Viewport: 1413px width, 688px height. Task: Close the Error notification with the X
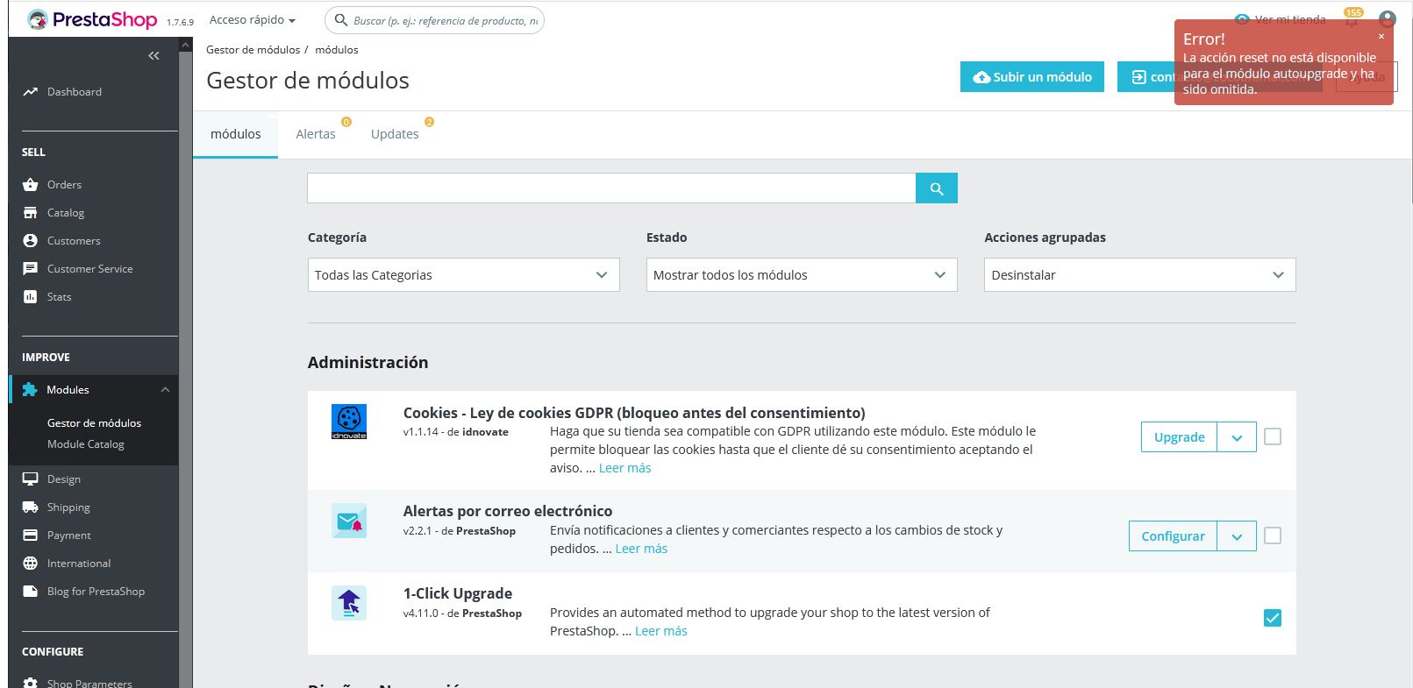1381,37
